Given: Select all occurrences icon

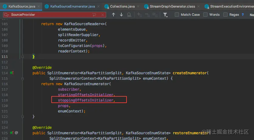Looking at the screenshot, I should point(155,15).
